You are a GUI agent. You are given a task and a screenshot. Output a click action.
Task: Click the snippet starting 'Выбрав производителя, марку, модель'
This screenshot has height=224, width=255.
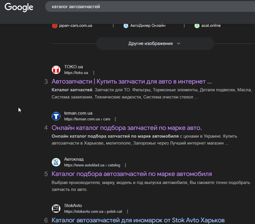tap(151, 186)
